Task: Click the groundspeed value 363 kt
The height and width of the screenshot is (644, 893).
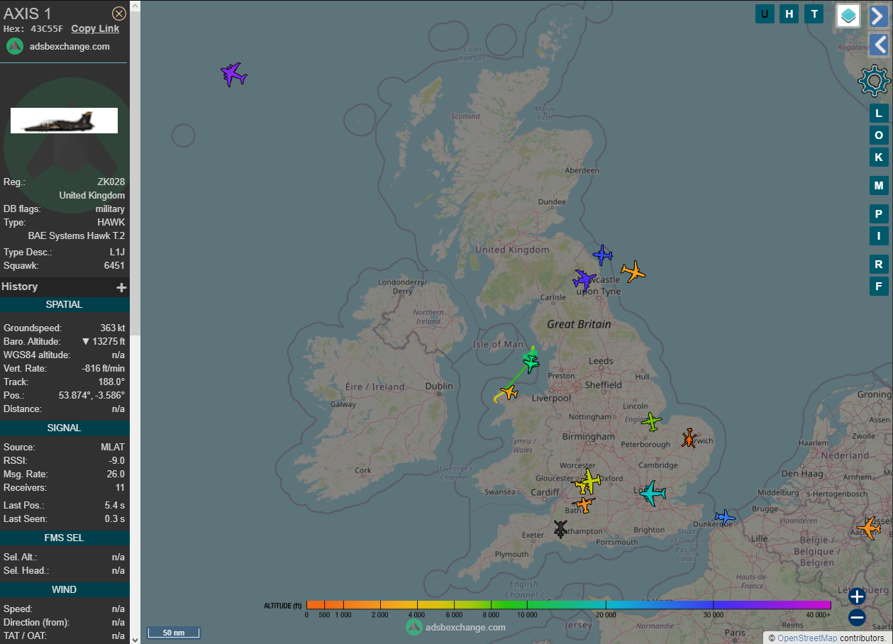Action: pos(113,328)
